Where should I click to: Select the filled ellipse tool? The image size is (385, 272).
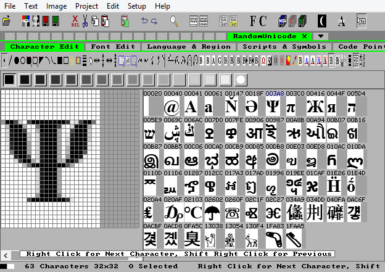pos(17,60)
